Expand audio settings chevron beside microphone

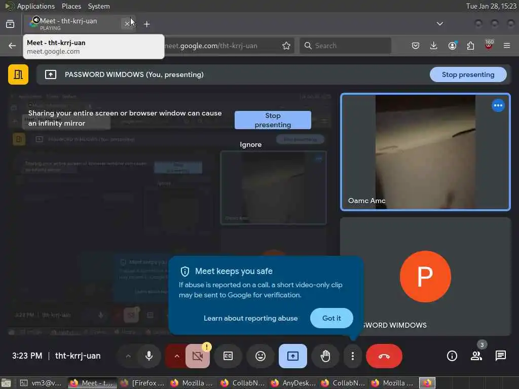pos(128,356)
